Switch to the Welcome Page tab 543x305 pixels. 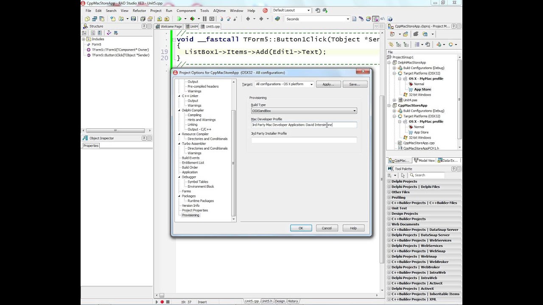pyautogui.click(x=169, y=26)
